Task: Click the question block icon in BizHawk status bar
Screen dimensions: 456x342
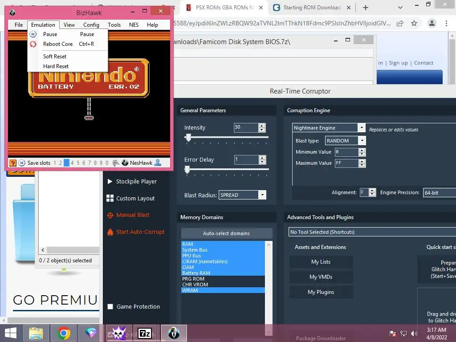Action: [x=13, y=163]
